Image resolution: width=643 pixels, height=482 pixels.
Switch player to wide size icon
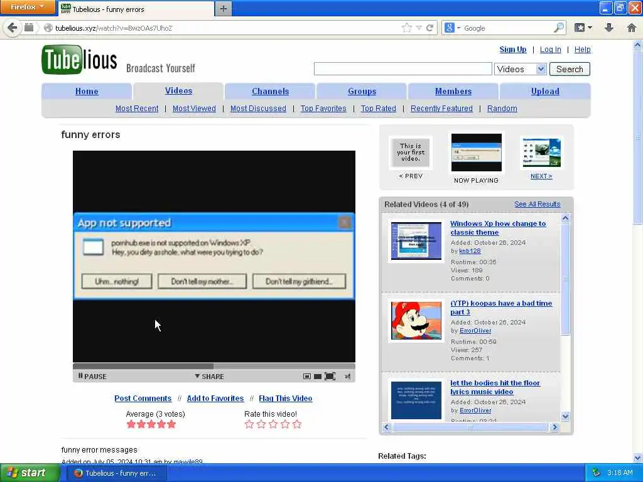[x=317, y=377]
